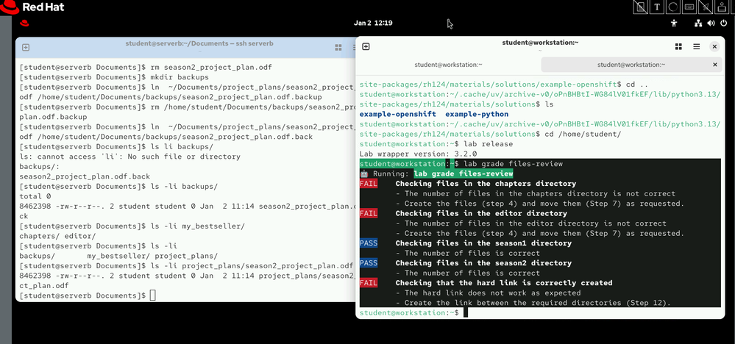The image size is (735, 344).
Task: Click 'Checking files in the chapters directory'
Action: [486, 184]
